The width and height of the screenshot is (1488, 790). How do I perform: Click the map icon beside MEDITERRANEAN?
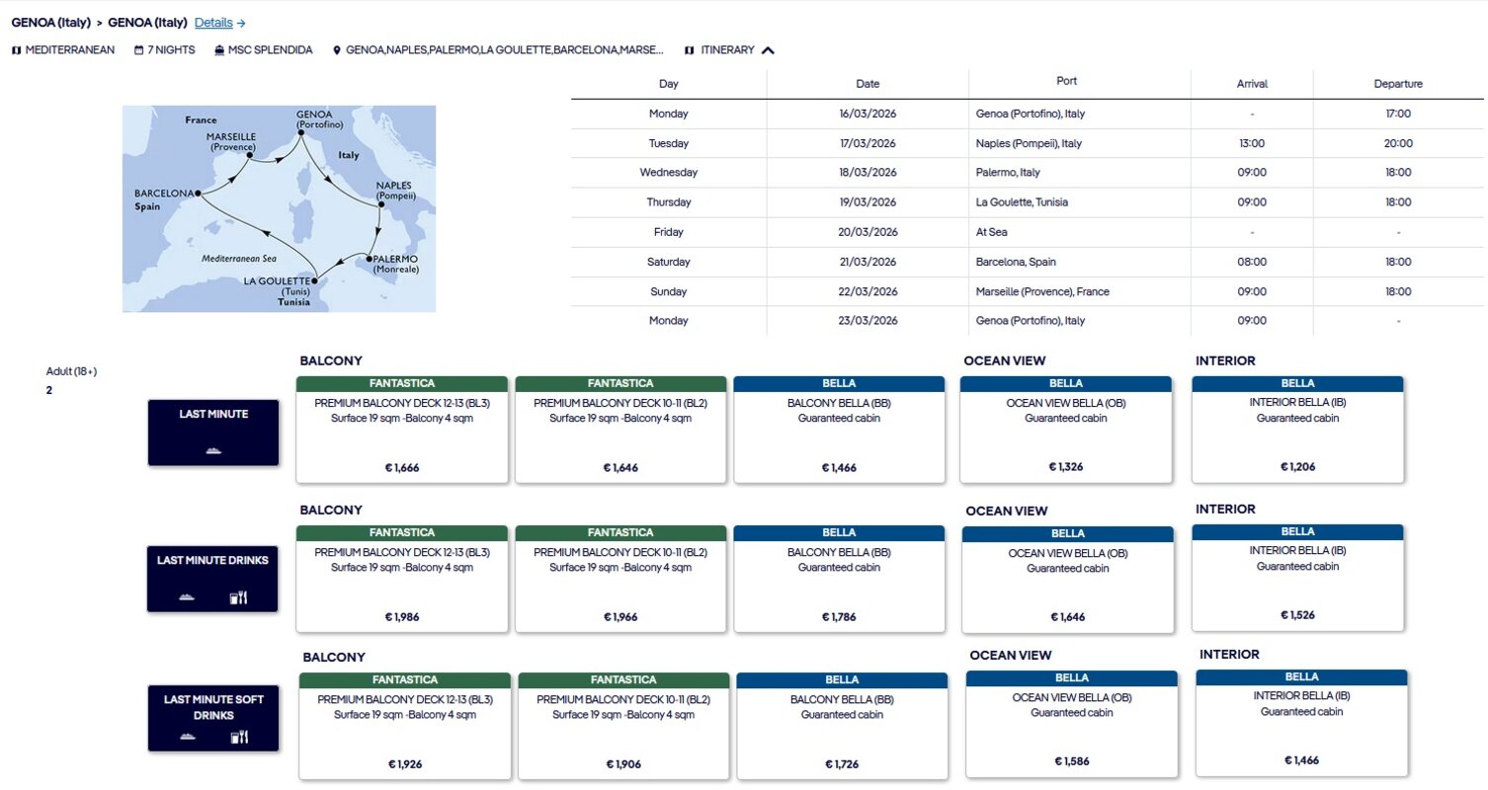[x=17, y=50]
